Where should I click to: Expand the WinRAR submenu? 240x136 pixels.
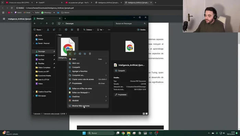[x=106, y=100]
